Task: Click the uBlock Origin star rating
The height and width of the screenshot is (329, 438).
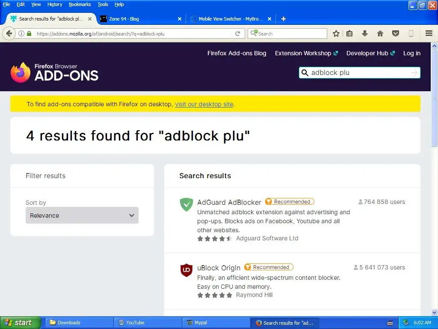Action: point(215,295)
